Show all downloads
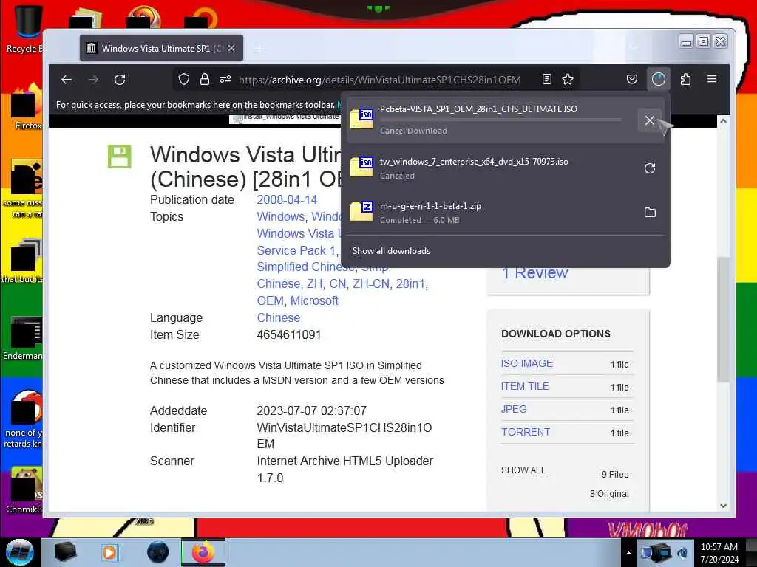 click(391, 251)
